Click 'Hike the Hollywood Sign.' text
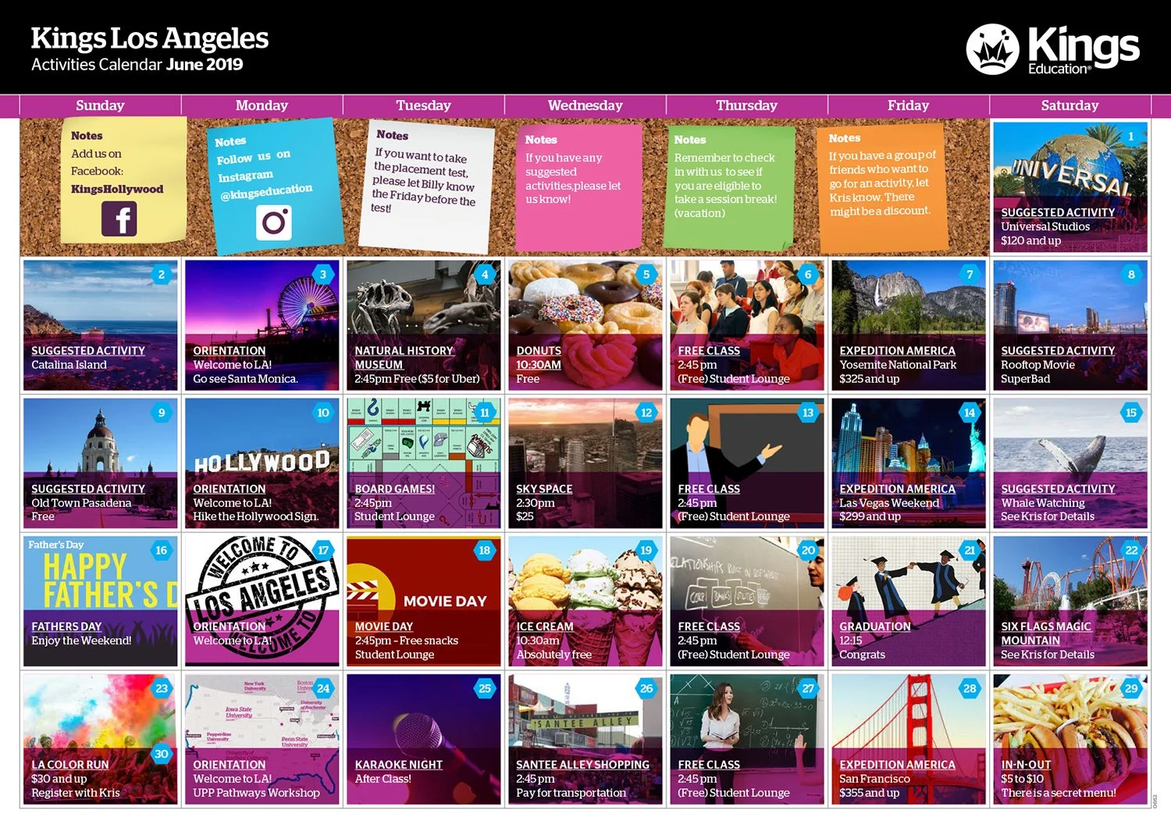This screenshot has height=828, width=1171. click(255, 516)
